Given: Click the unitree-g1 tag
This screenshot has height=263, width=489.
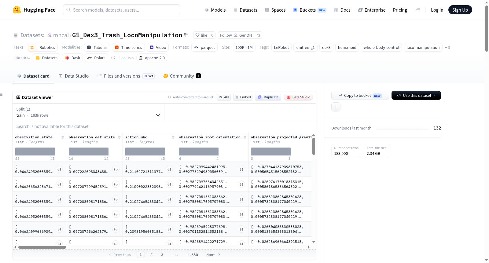Looking at the screenshot, I should (x=306, y=47).
